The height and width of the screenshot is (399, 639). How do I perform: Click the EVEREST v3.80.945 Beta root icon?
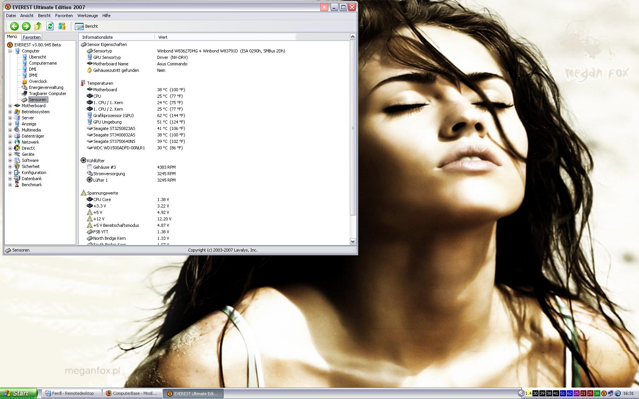10,45
